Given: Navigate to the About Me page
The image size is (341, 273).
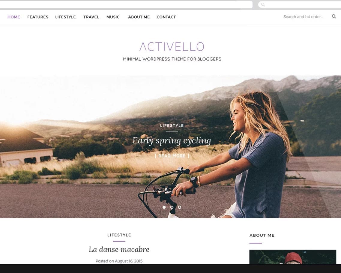Looking at the screenshot, I should point(139,17).
